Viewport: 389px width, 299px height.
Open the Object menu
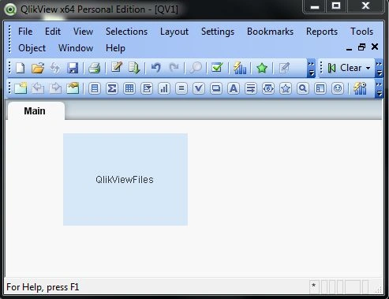click(x=32, y=48)
